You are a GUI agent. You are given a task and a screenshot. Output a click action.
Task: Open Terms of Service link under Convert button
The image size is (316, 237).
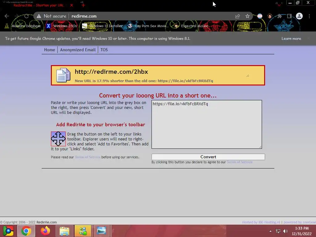[x=239, y=162]
